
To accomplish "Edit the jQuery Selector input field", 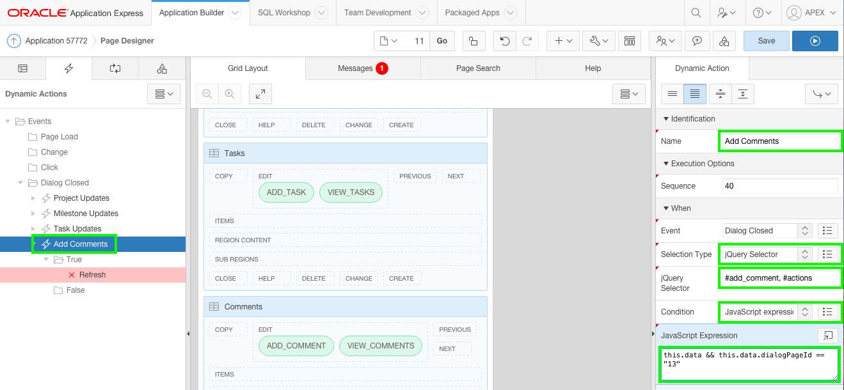I will (780, 277).
